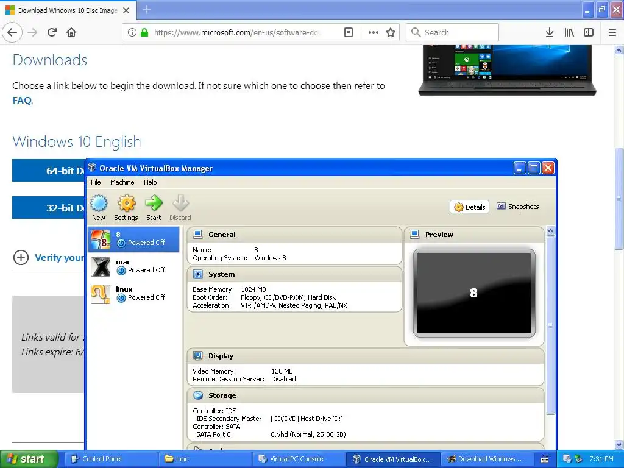Screen dimensions: 624x468
Task: Click the 8.vhd (Normal, 25.00 GB) entry
Action: click(x=308, y=434)
